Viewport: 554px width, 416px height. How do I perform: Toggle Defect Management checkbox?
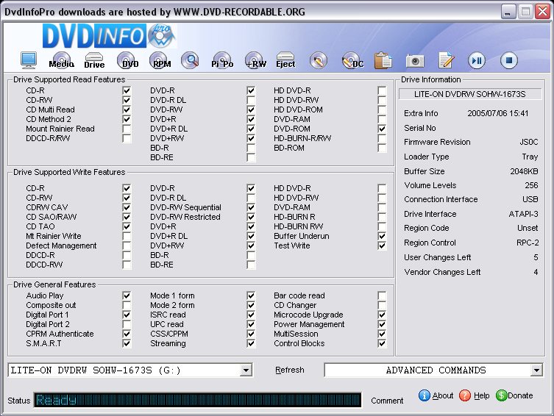(127, 245)
